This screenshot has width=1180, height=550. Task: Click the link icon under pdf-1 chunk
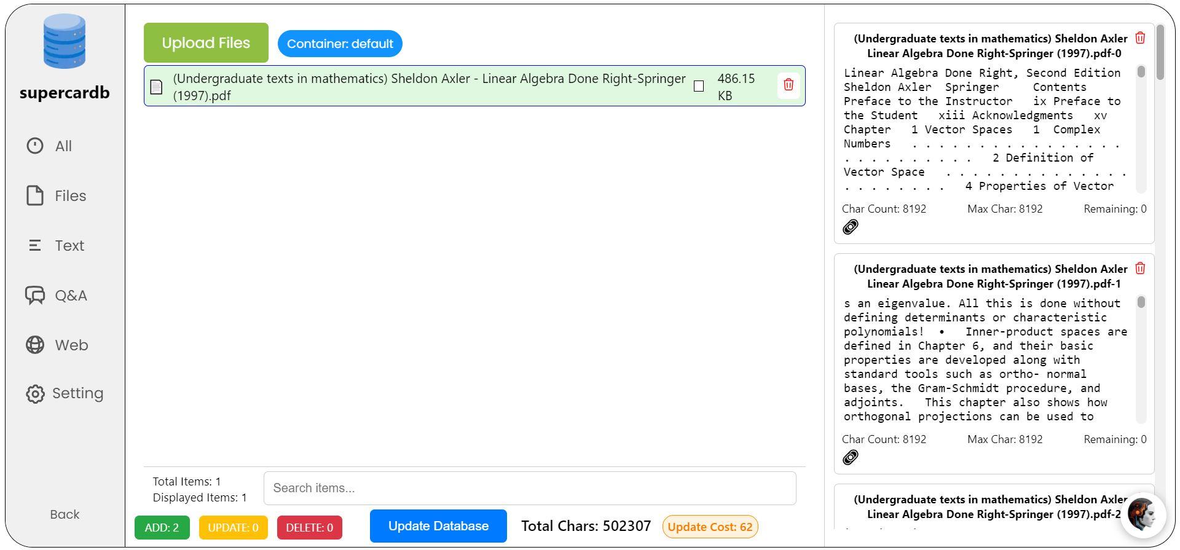tap(851, 457)
